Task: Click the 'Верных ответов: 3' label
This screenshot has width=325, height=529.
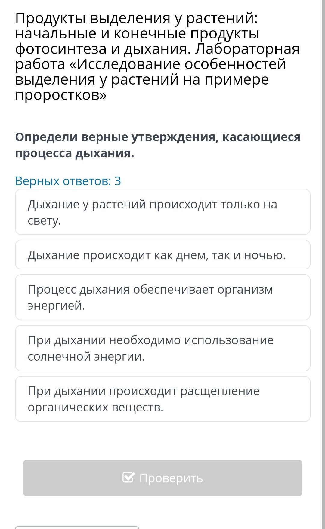Action: [68, 181]
